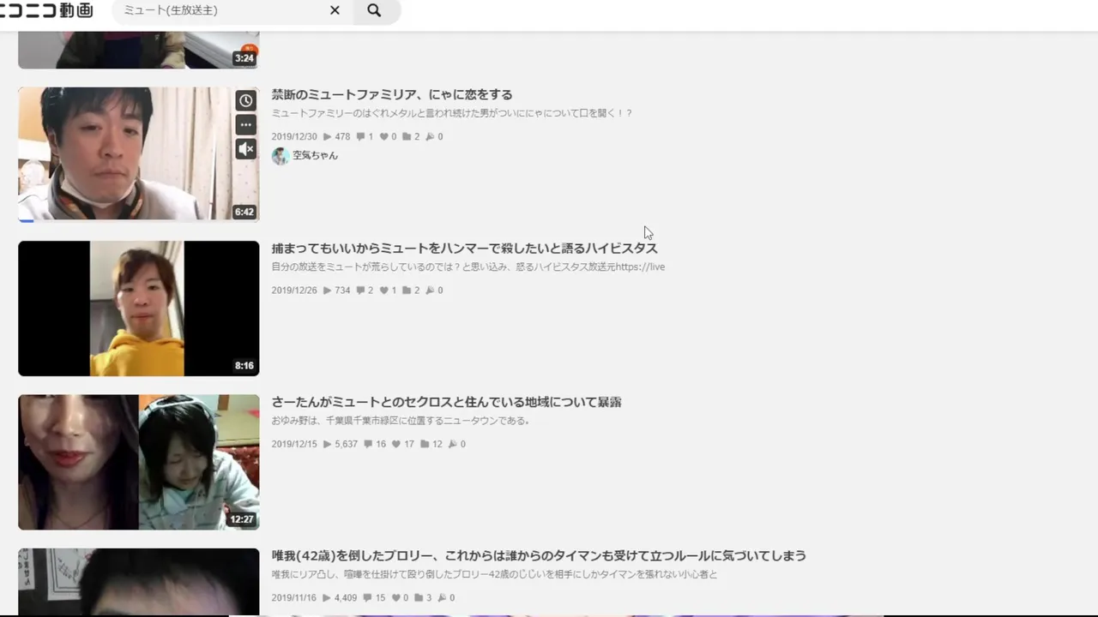Click upload date 2019/12/15
The image size is (1098, 617).
(294, 444)
